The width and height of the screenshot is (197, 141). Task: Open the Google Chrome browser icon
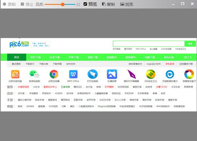pyautogui.click(x=54, y=74)
